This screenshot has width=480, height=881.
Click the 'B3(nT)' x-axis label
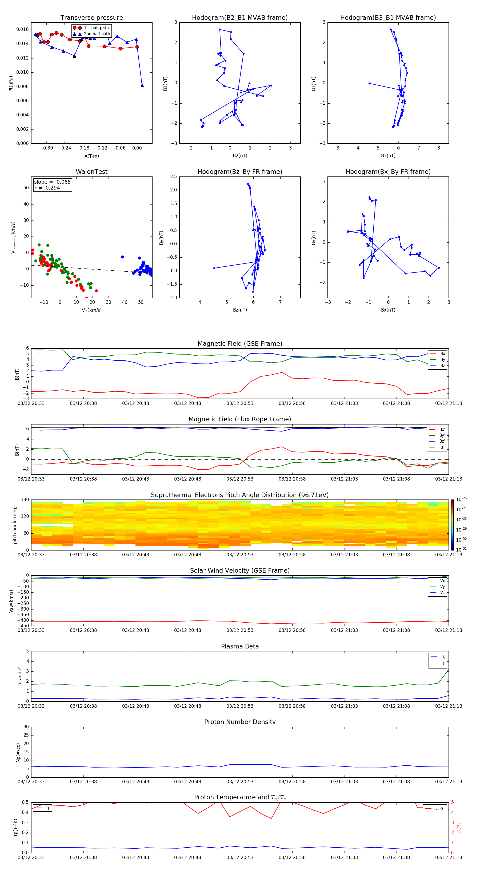click(388, 156)
